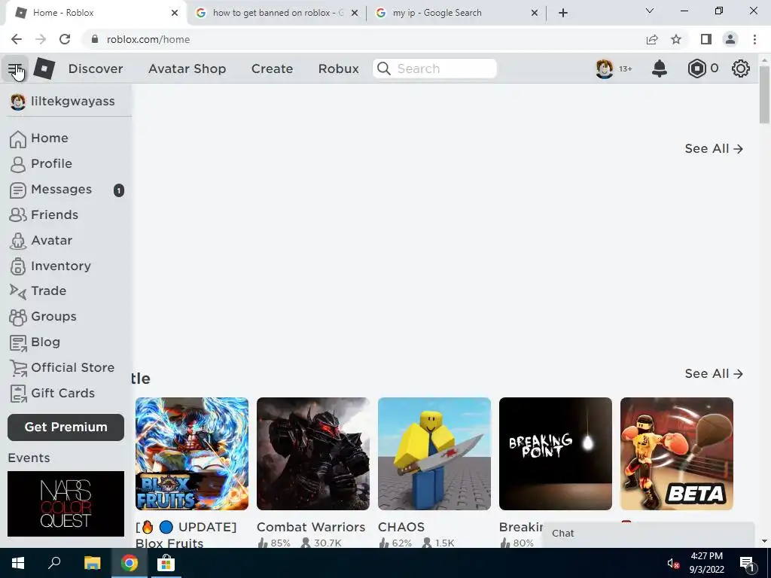Open Windows Start menu
Viewport: 771px width, 578px height.
pos(18,563)
